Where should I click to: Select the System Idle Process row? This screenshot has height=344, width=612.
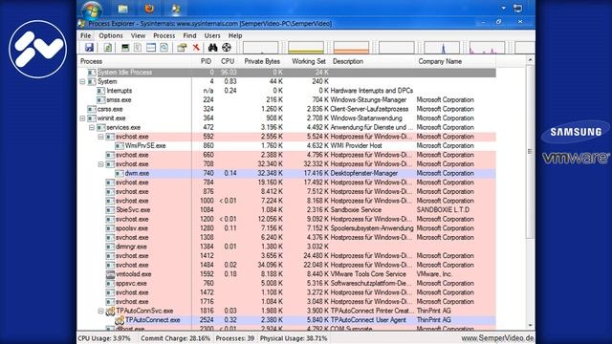(287, 73)
